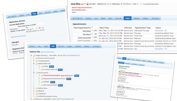Click the Transportation folder icon

click(x=37, y=61)
